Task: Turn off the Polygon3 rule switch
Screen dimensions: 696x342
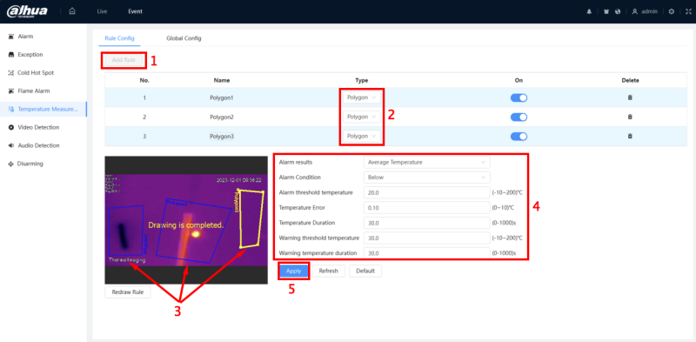Action: pyautogui.click(x=519, y=137)
